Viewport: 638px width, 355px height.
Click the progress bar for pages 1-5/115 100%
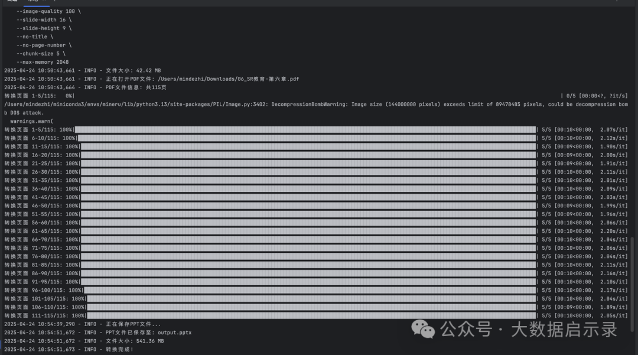coord(305,130)
